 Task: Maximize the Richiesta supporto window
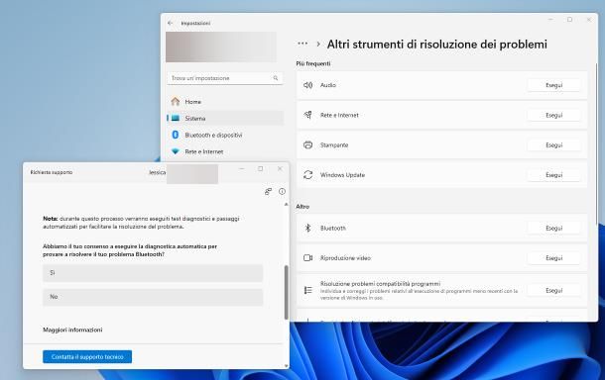(261, 168)
